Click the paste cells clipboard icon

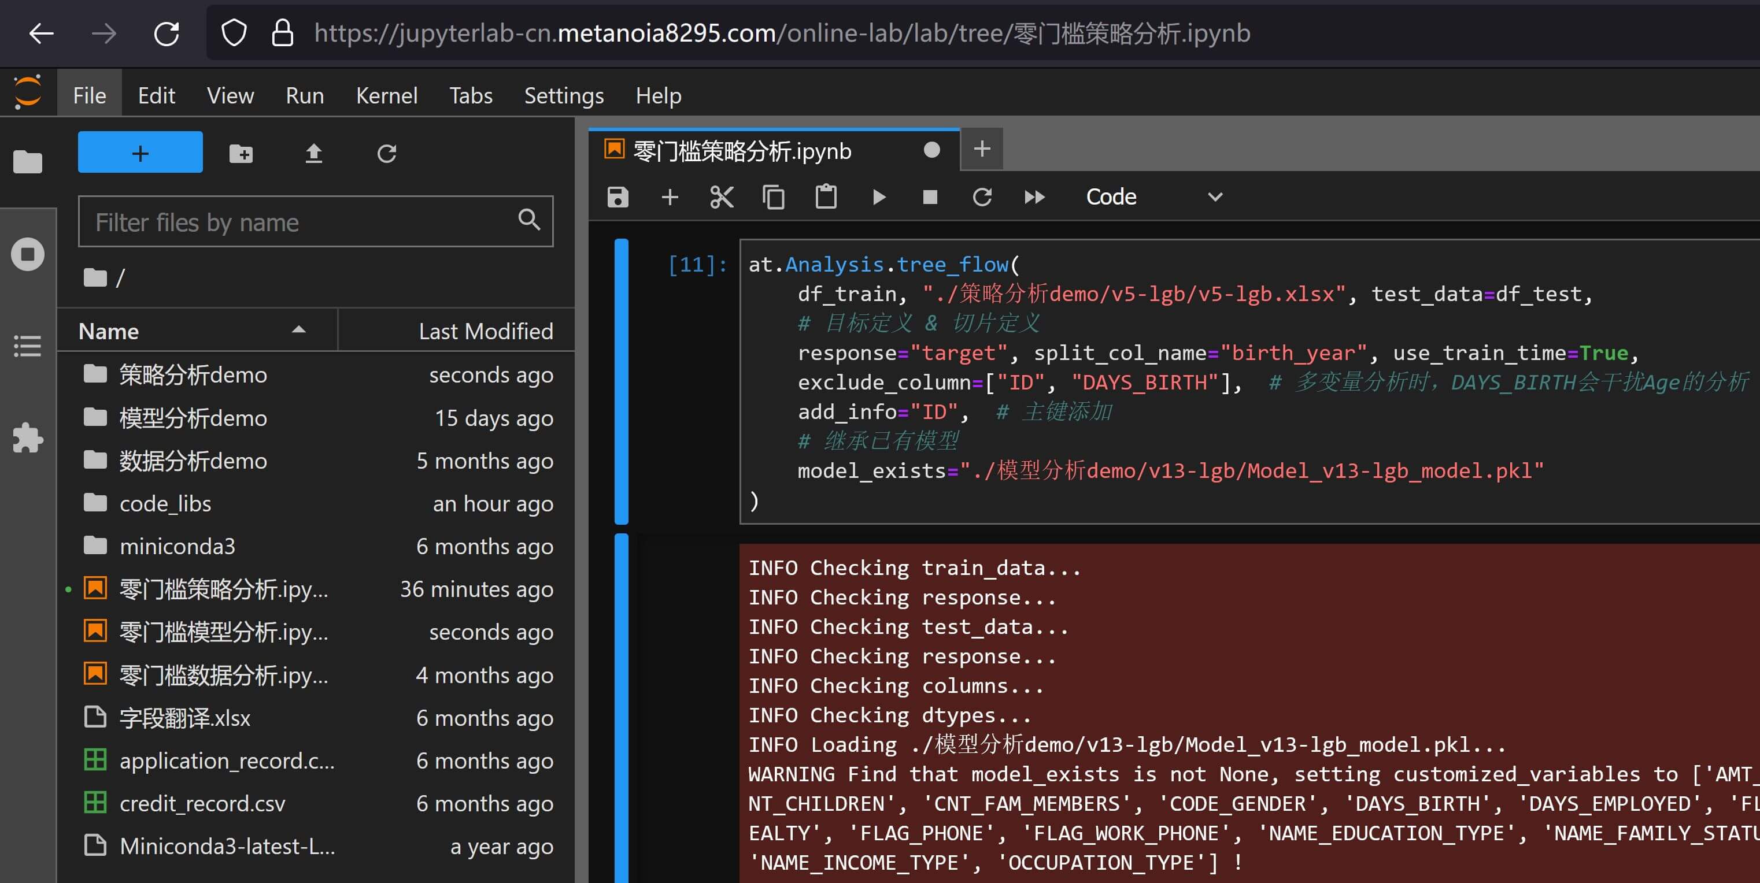click(825, 198)
